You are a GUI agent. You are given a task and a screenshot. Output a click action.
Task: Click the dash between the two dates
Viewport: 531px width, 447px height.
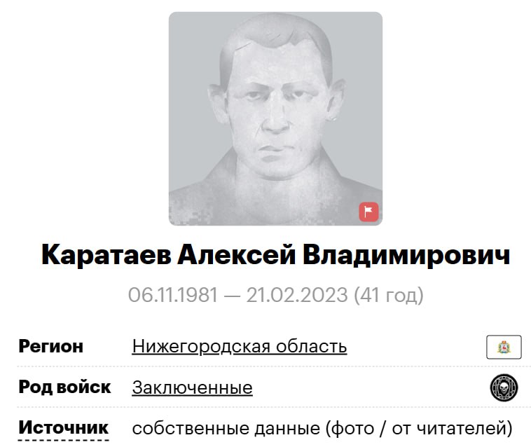pos(232,296)
